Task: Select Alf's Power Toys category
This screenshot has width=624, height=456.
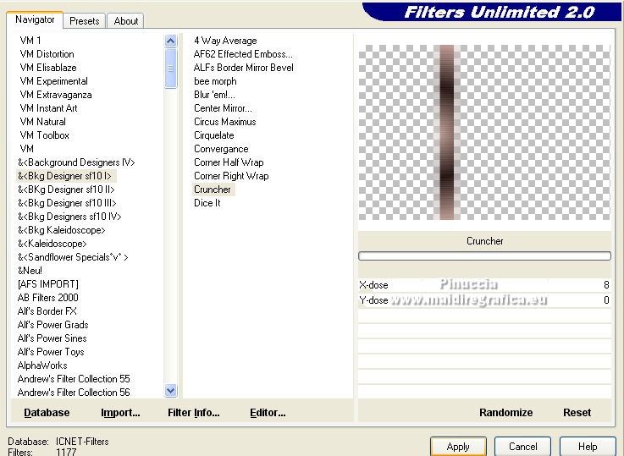Action: coord(51,351)
